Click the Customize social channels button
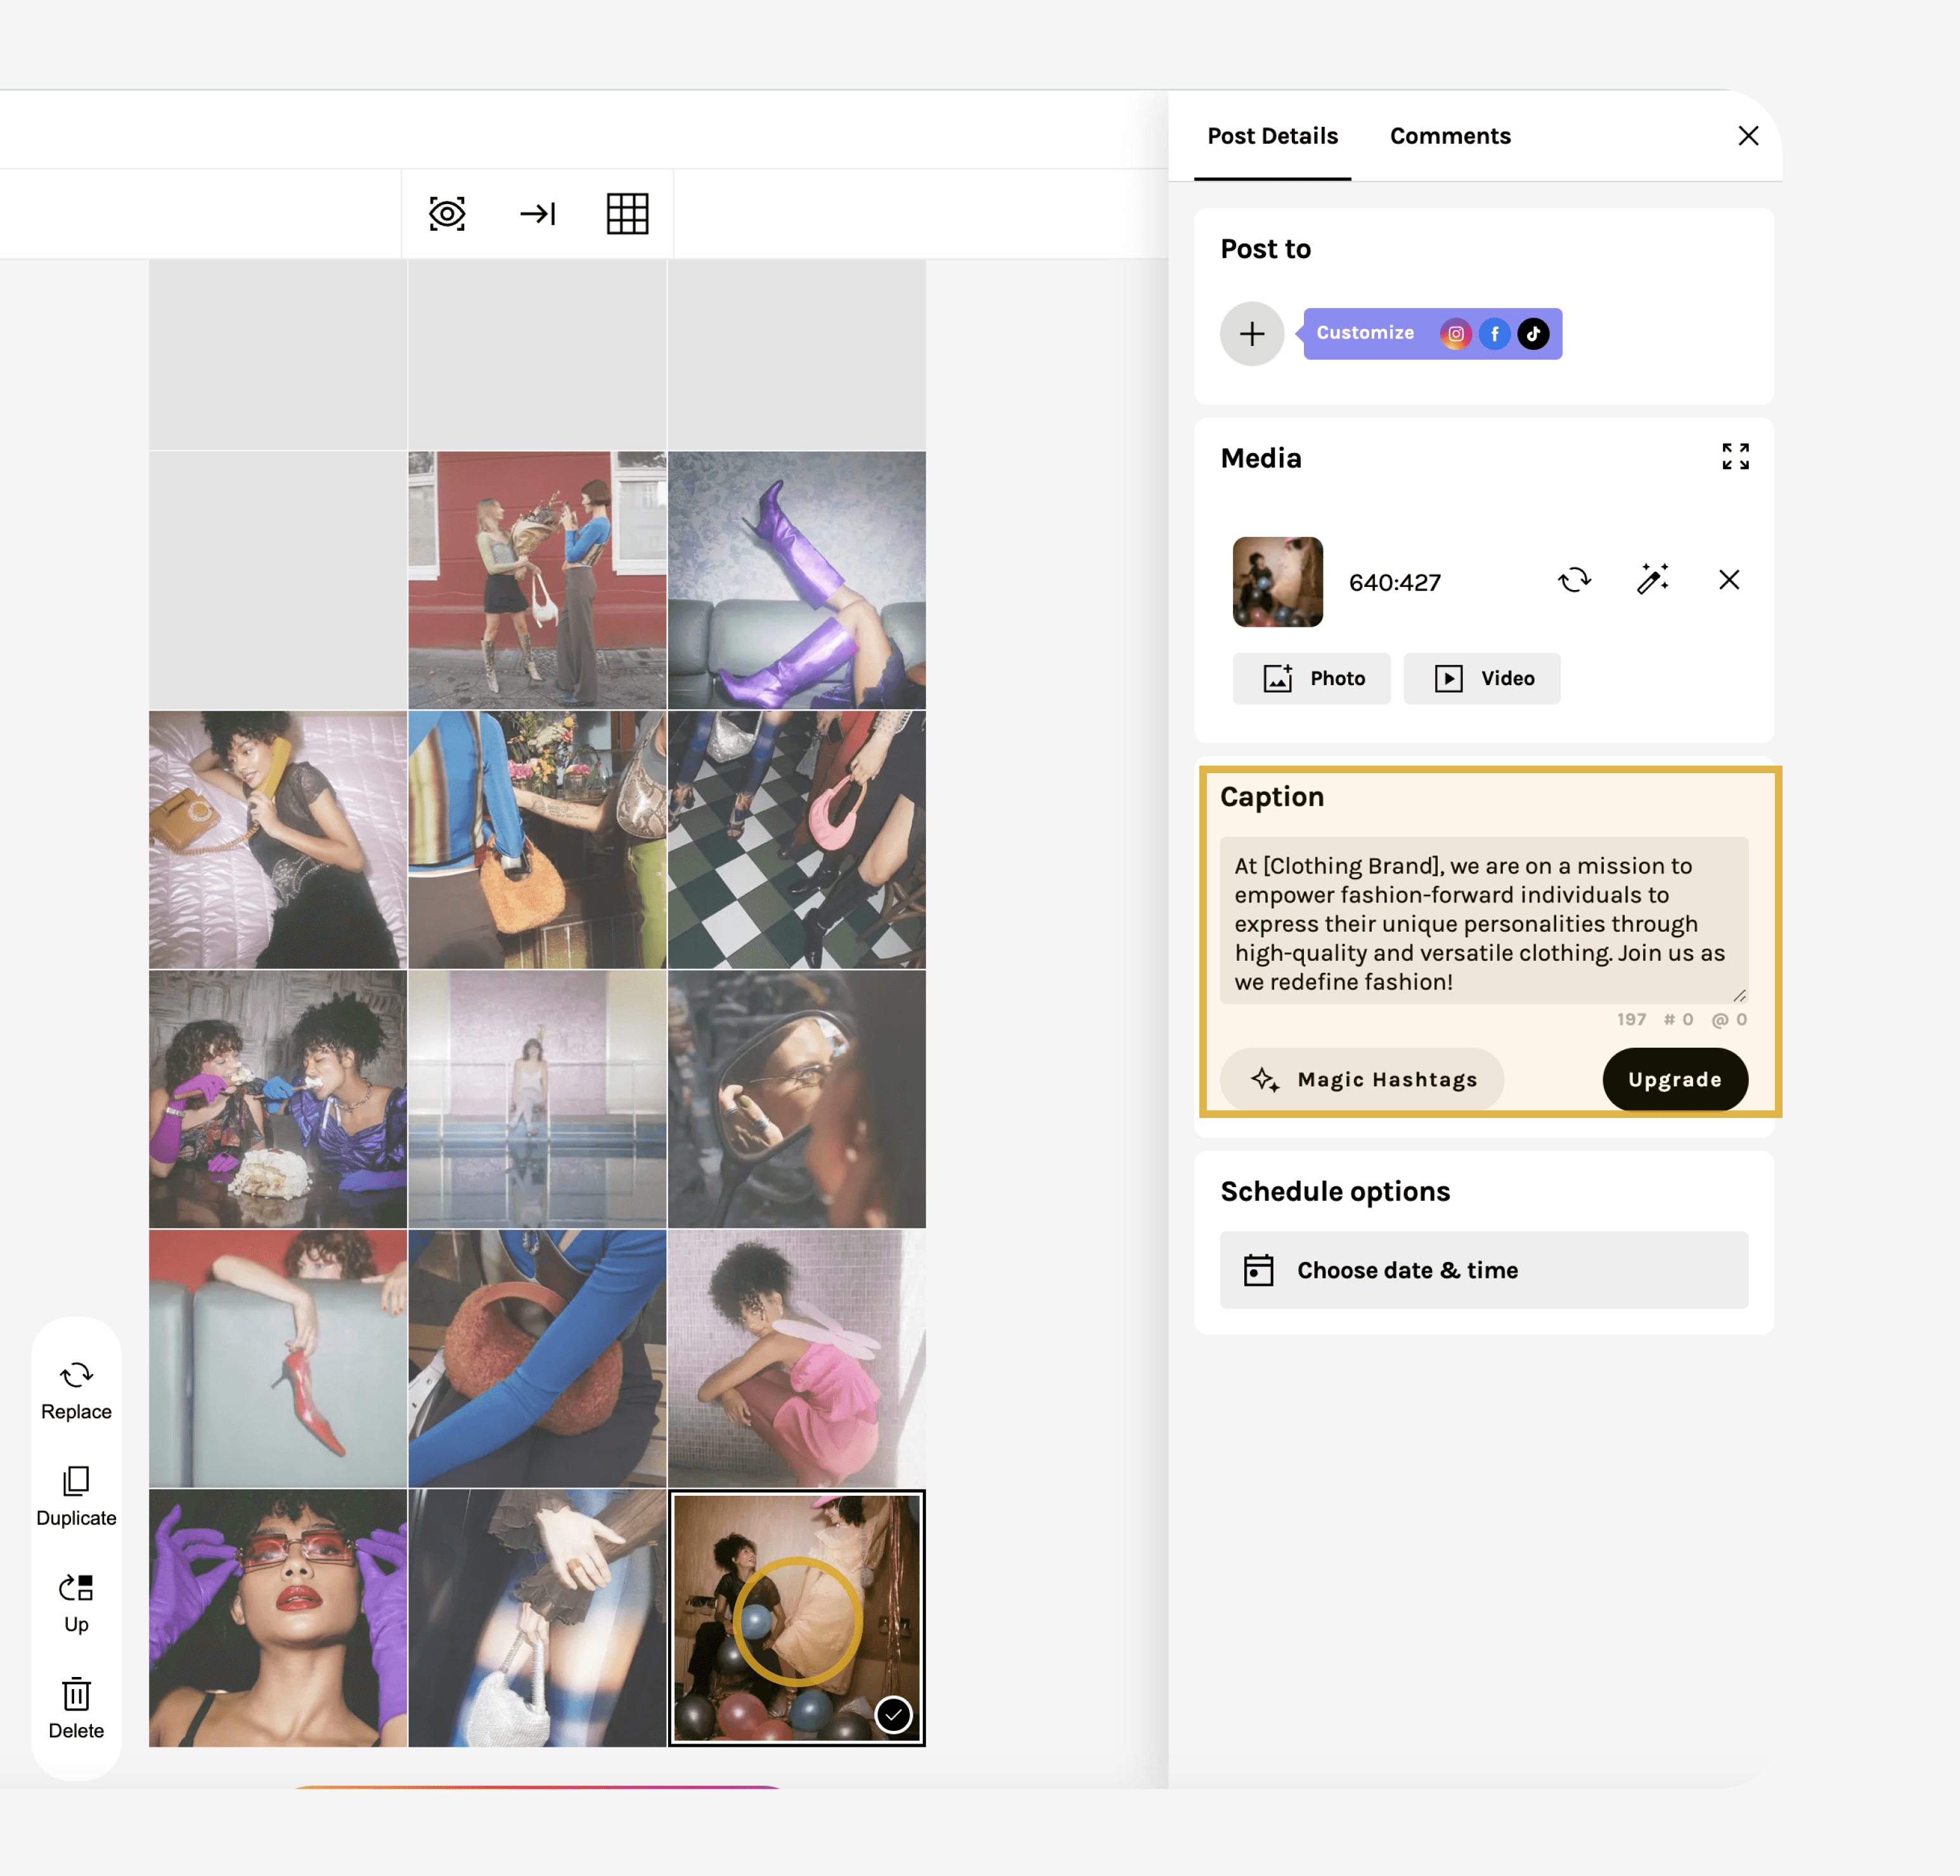The height and width of the screenshot is (1876, 1960). (1364, 333)
